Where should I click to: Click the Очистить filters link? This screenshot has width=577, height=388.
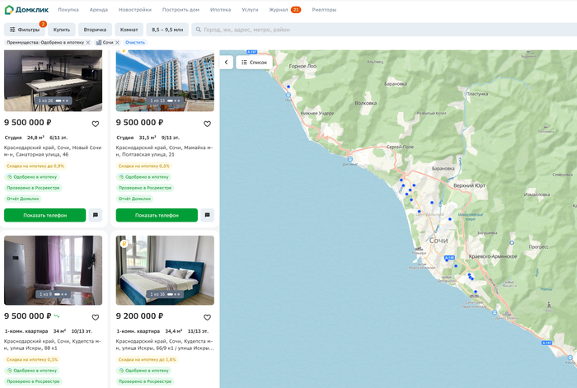(135, 42)
